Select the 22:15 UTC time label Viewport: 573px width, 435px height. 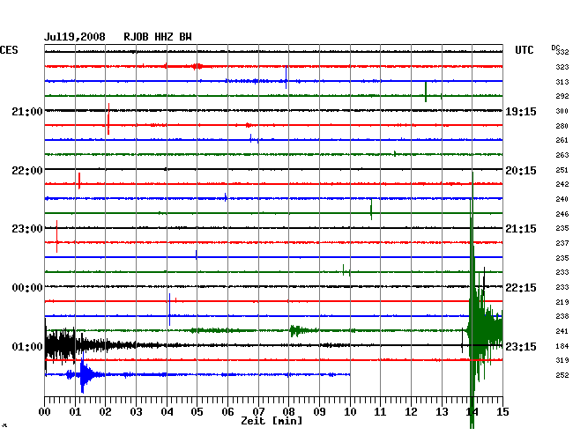coord(521,288)
